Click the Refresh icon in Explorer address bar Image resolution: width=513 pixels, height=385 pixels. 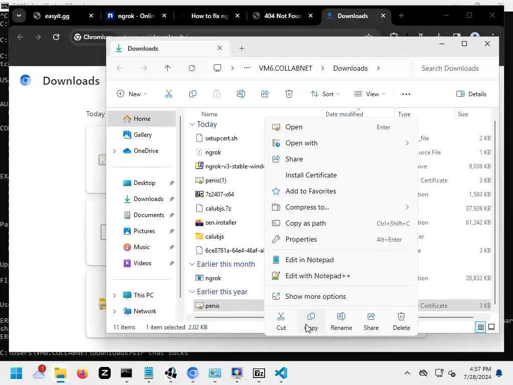click(x=192, y=68)
